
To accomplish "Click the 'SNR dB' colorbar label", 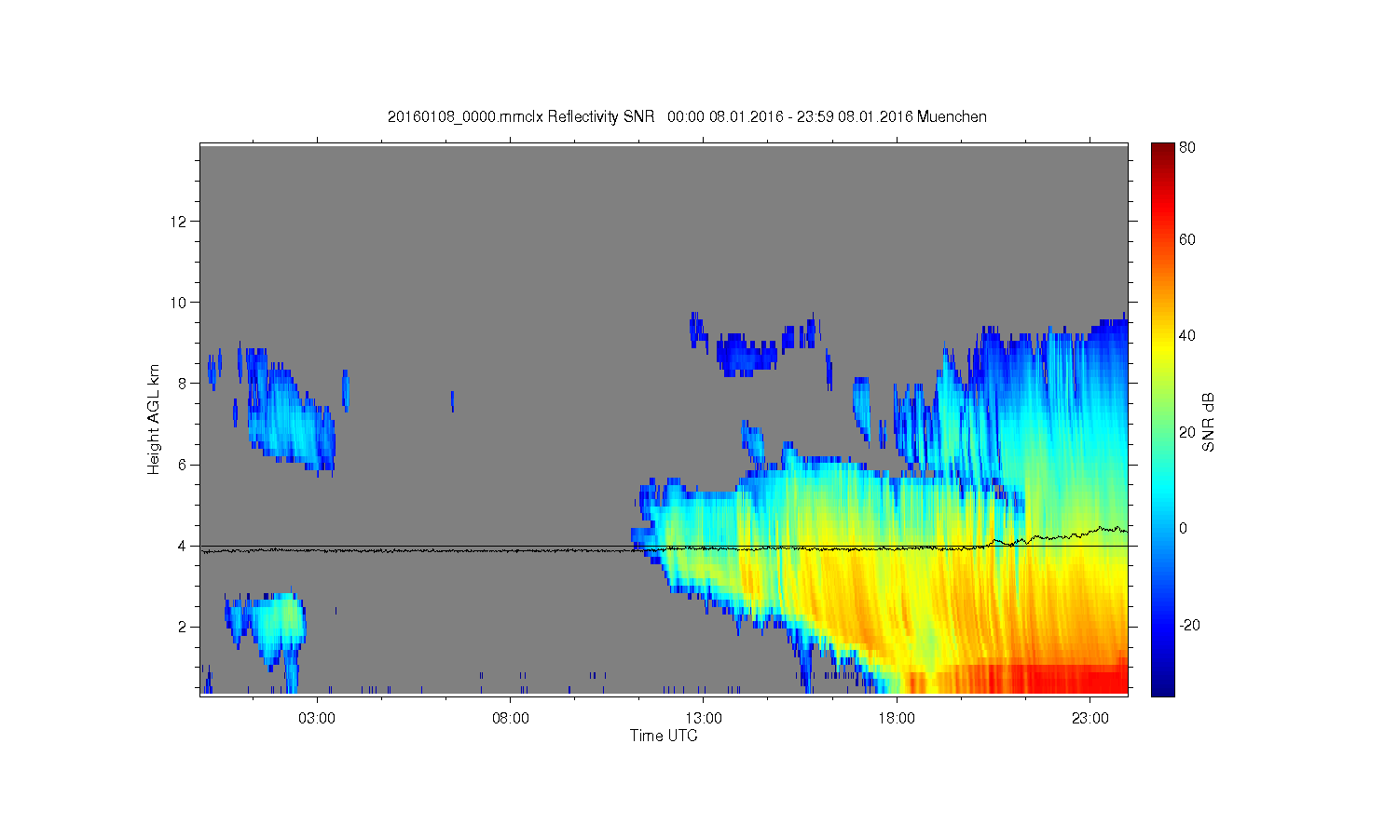I will click(x=1208, y=422).
